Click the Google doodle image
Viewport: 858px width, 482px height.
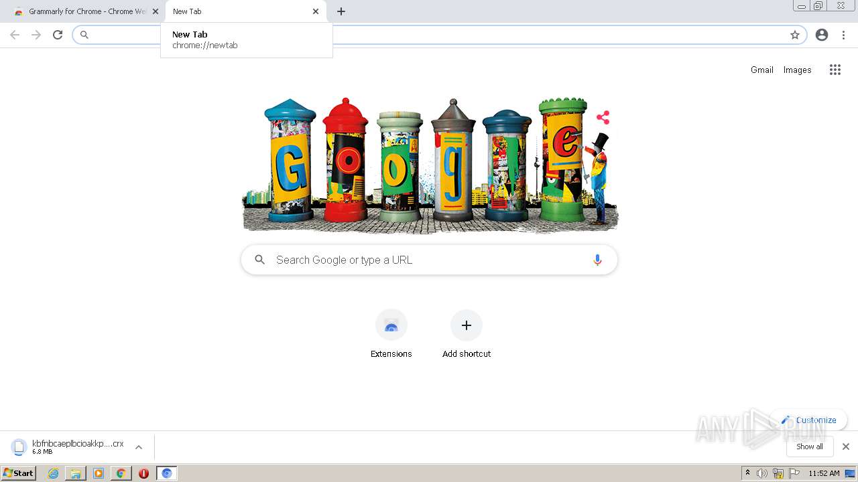429,165
